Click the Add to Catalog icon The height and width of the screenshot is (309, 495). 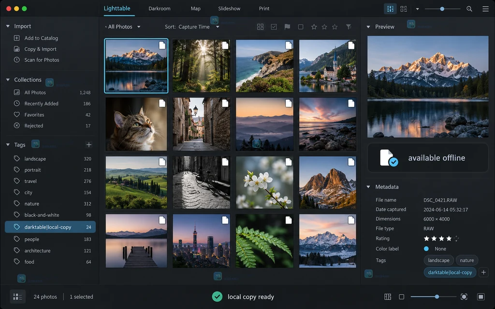coord(17,38)
